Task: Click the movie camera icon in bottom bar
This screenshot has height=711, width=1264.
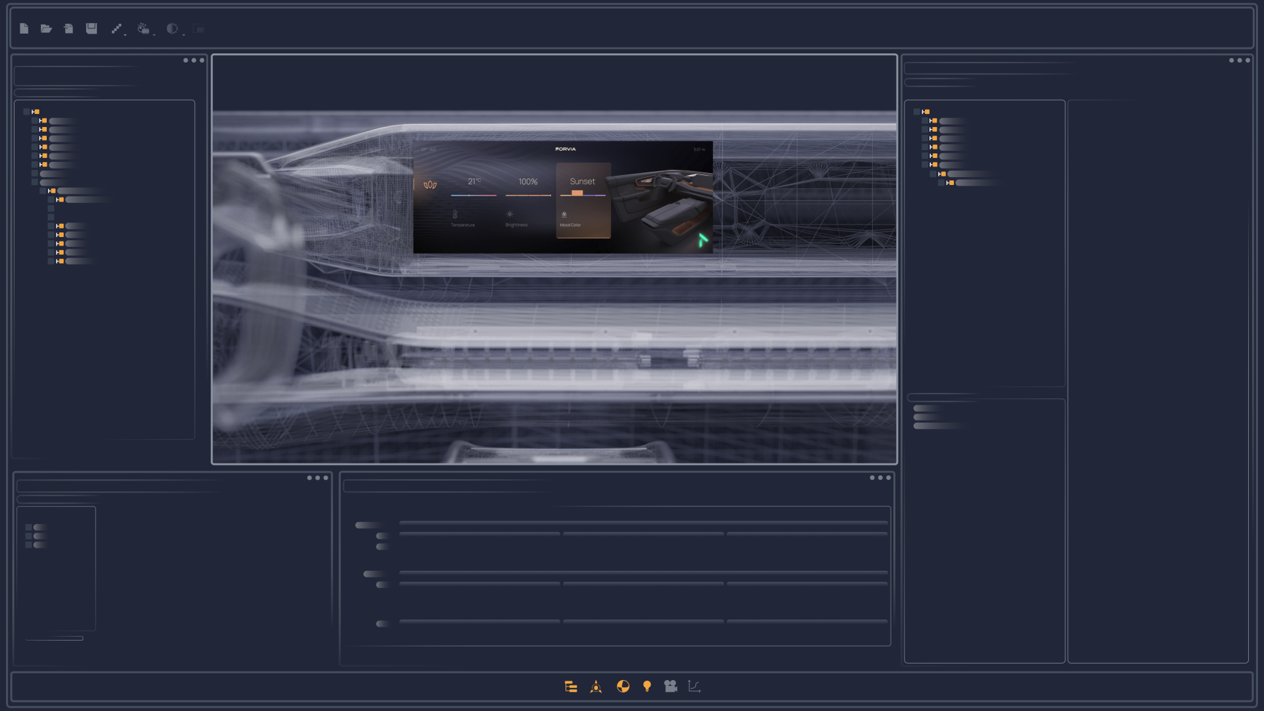Action: coord(671,687)
